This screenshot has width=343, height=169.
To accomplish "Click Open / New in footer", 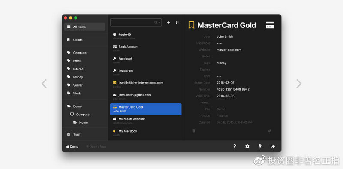I will (x=96, y=146).
